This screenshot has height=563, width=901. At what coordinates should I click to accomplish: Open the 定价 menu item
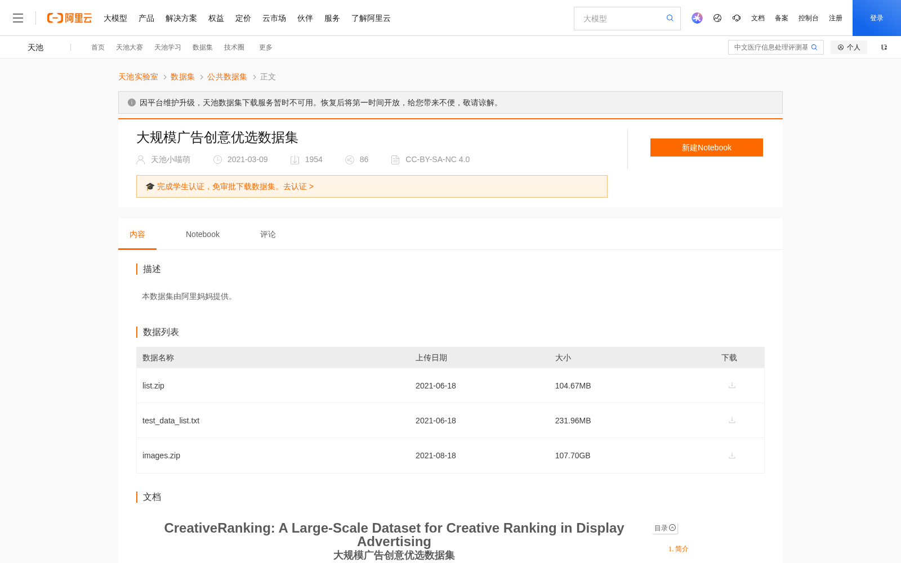tap(243, 18)
